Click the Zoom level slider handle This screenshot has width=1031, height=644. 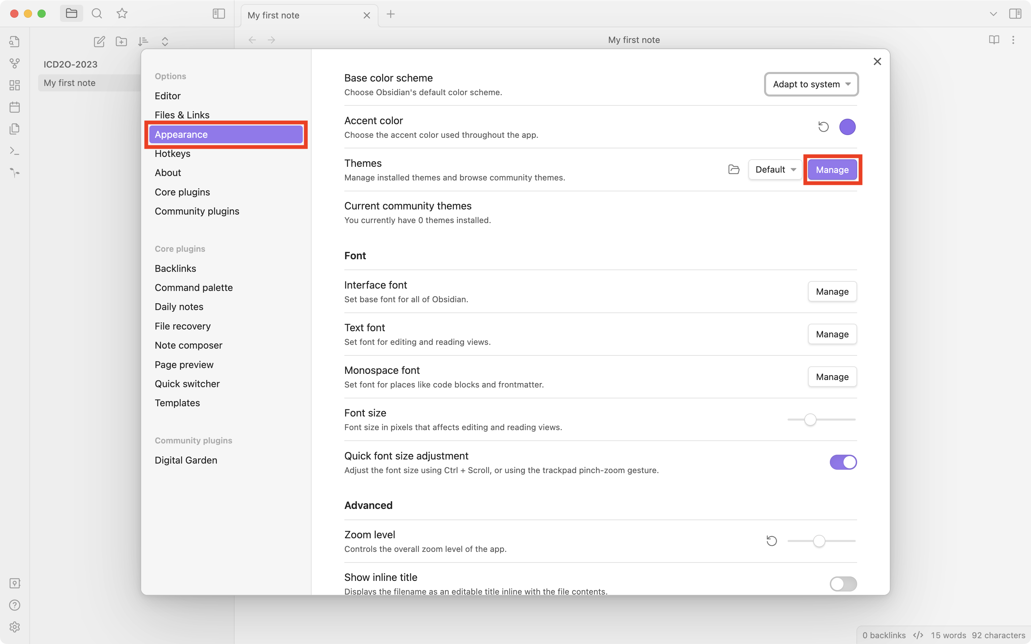(x=819, y=541)
